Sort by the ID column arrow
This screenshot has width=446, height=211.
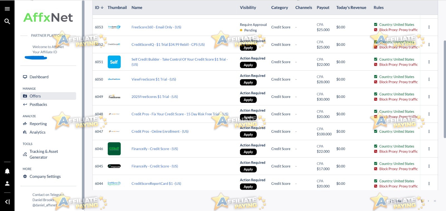pyautogui.click(x=102, y=8)
